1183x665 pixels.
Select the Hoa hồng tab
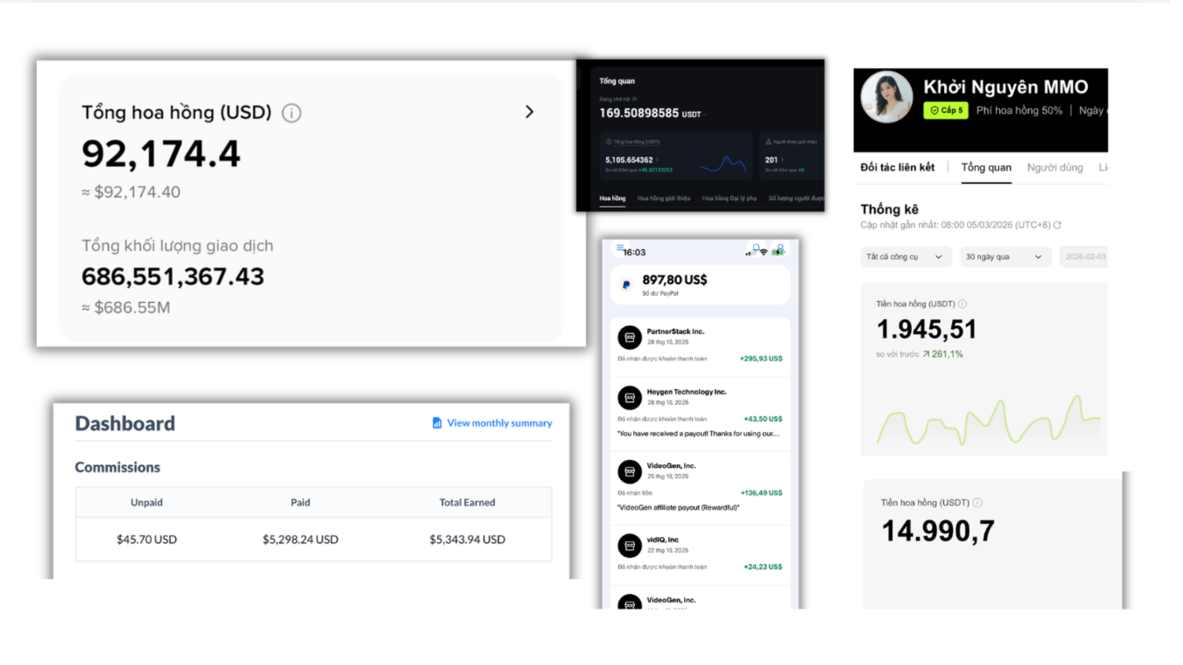[612, 198]
